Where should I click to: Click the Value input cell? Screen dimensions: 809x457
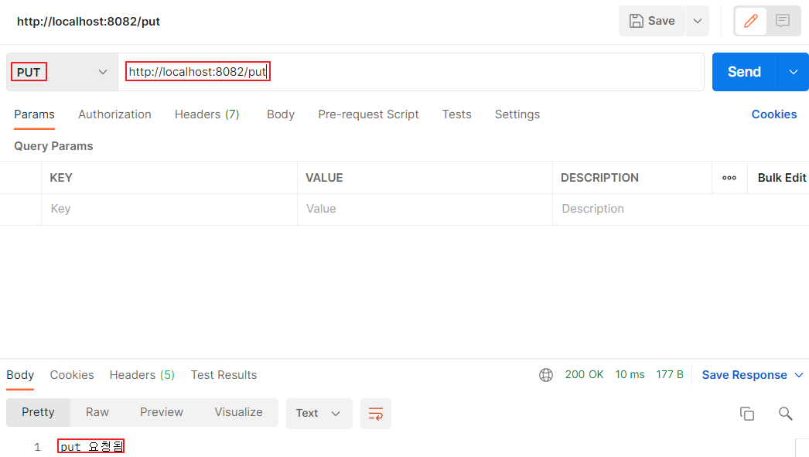click(x=425, y=209)
